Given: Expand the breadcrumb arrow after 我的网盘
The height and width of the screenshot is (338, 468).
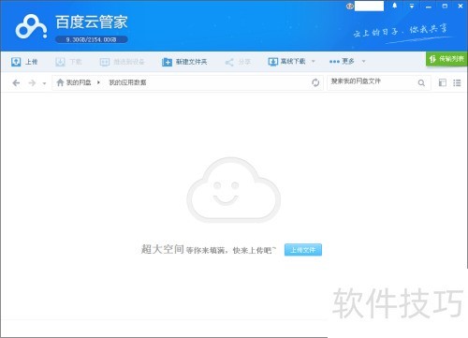Looking at the screenshot, I should pyautogui.click(x=98, y=82).
